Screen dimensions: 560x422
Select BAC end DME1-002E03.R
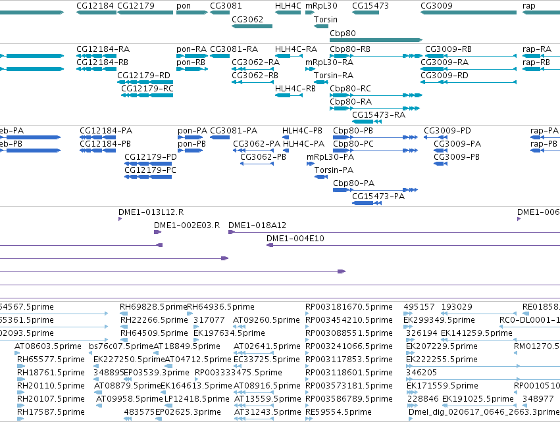[187, 225]
